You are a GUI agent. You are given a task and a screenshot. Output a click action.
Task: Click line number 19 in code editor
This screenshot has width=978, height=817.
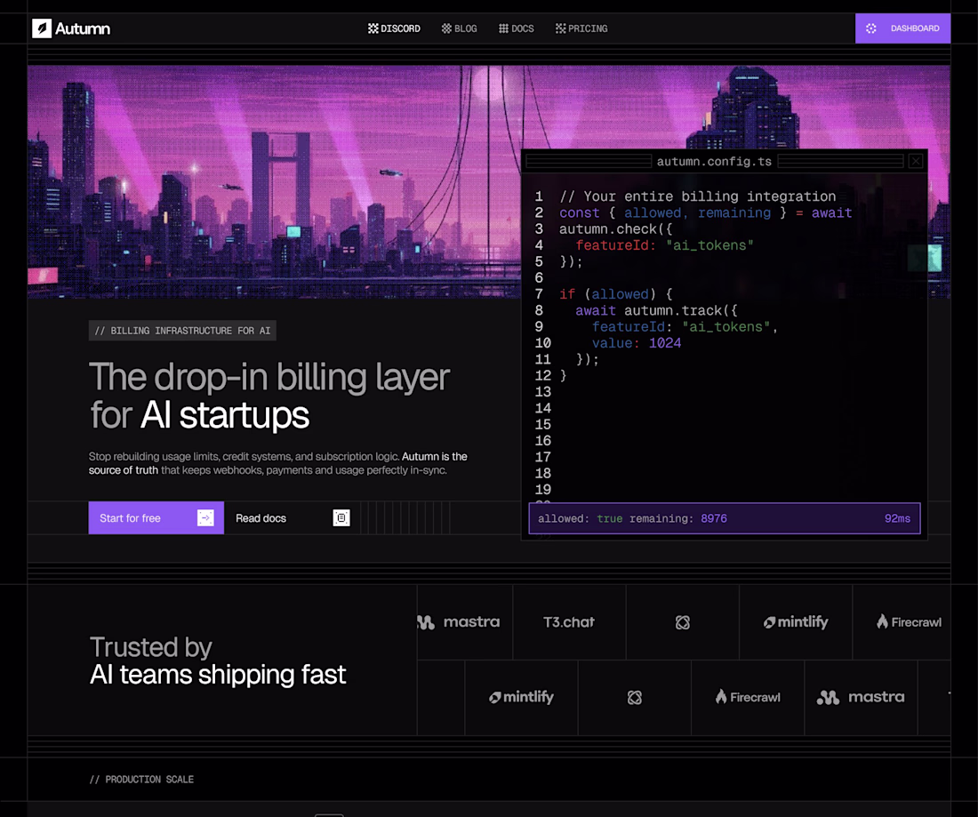pyautogui.click(x=542, y=490)
